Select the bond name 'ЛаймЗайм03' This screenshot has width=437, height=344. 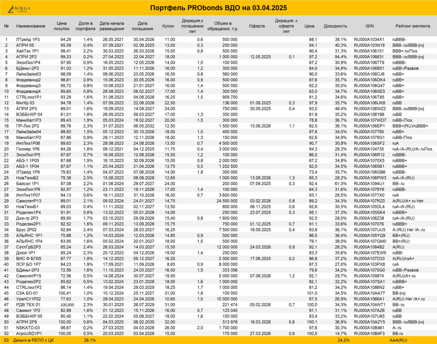[29, 74]
